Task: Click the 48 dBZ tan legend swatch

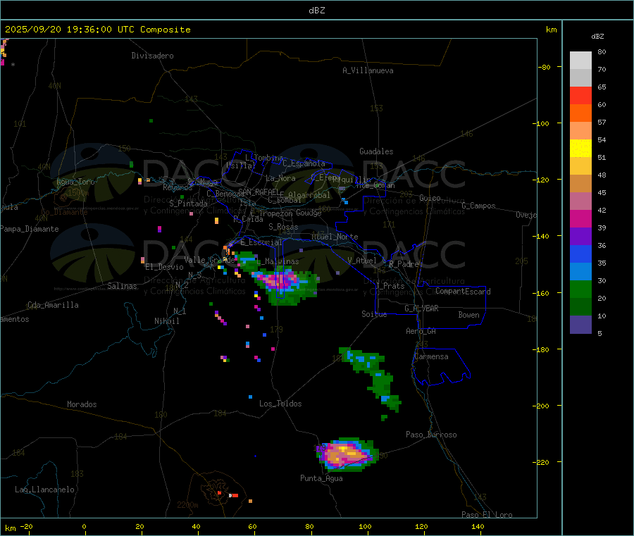Action: tap(580, 184)
